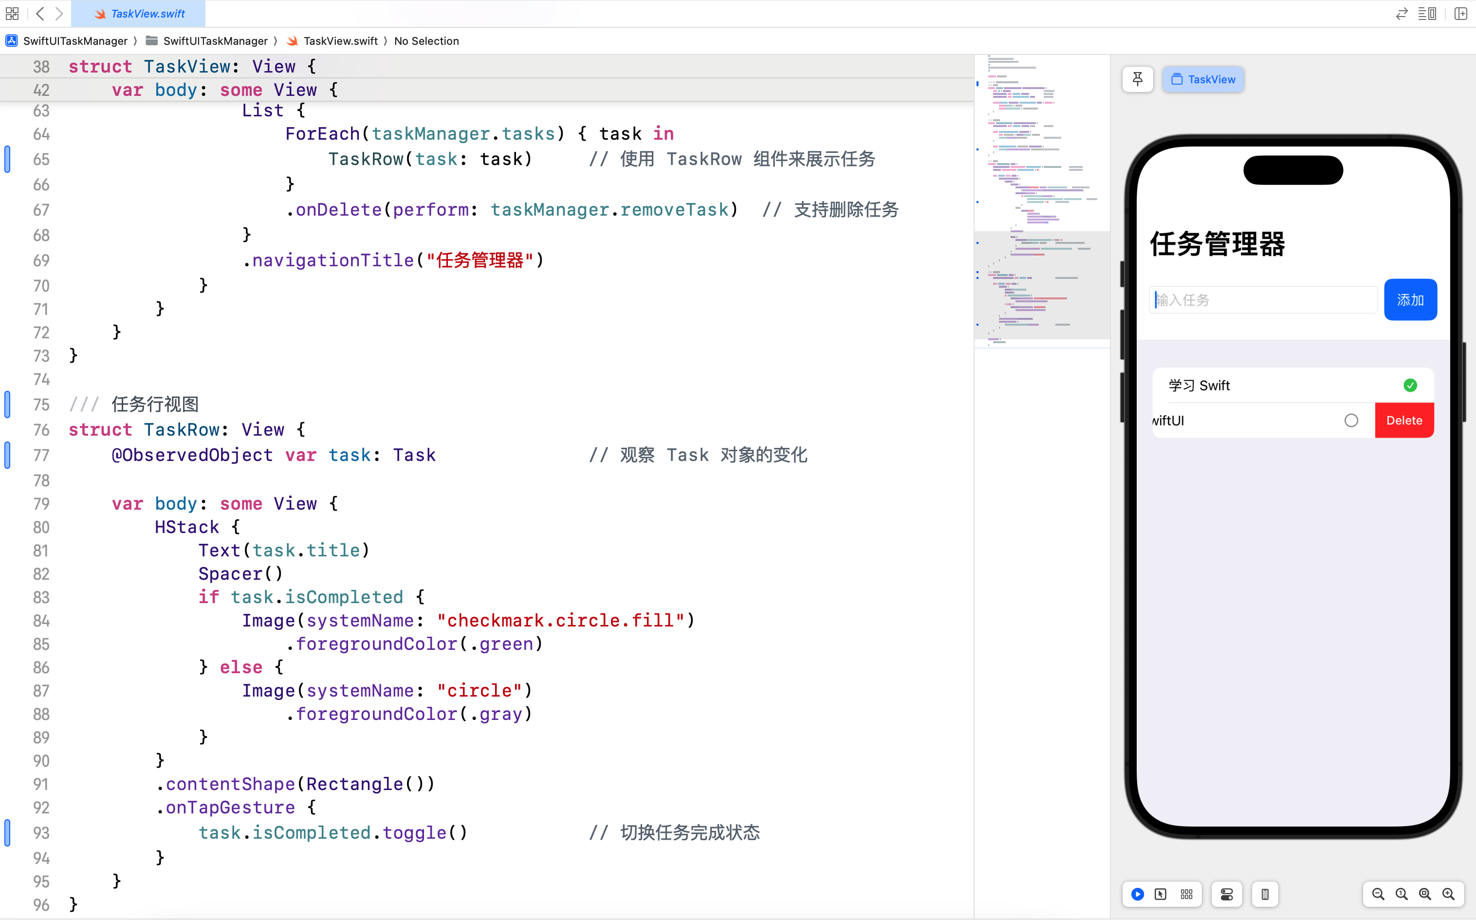1476x920 pixels.
Task: Click the No Selection breadcrumb dropdown
Action: tap(426, 40)
